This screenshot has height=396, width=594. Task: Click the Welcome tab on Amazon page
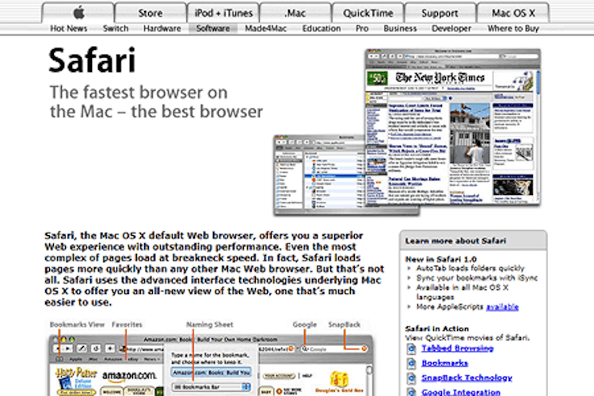(112, 391)
